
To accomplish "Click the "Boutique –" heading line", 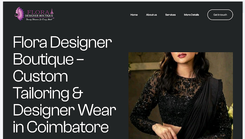I will tap(48, 59).
